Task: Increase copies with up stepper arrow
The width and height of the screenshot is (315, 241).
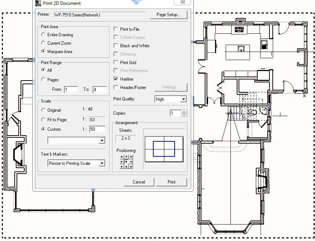Action: click(184, 111)
